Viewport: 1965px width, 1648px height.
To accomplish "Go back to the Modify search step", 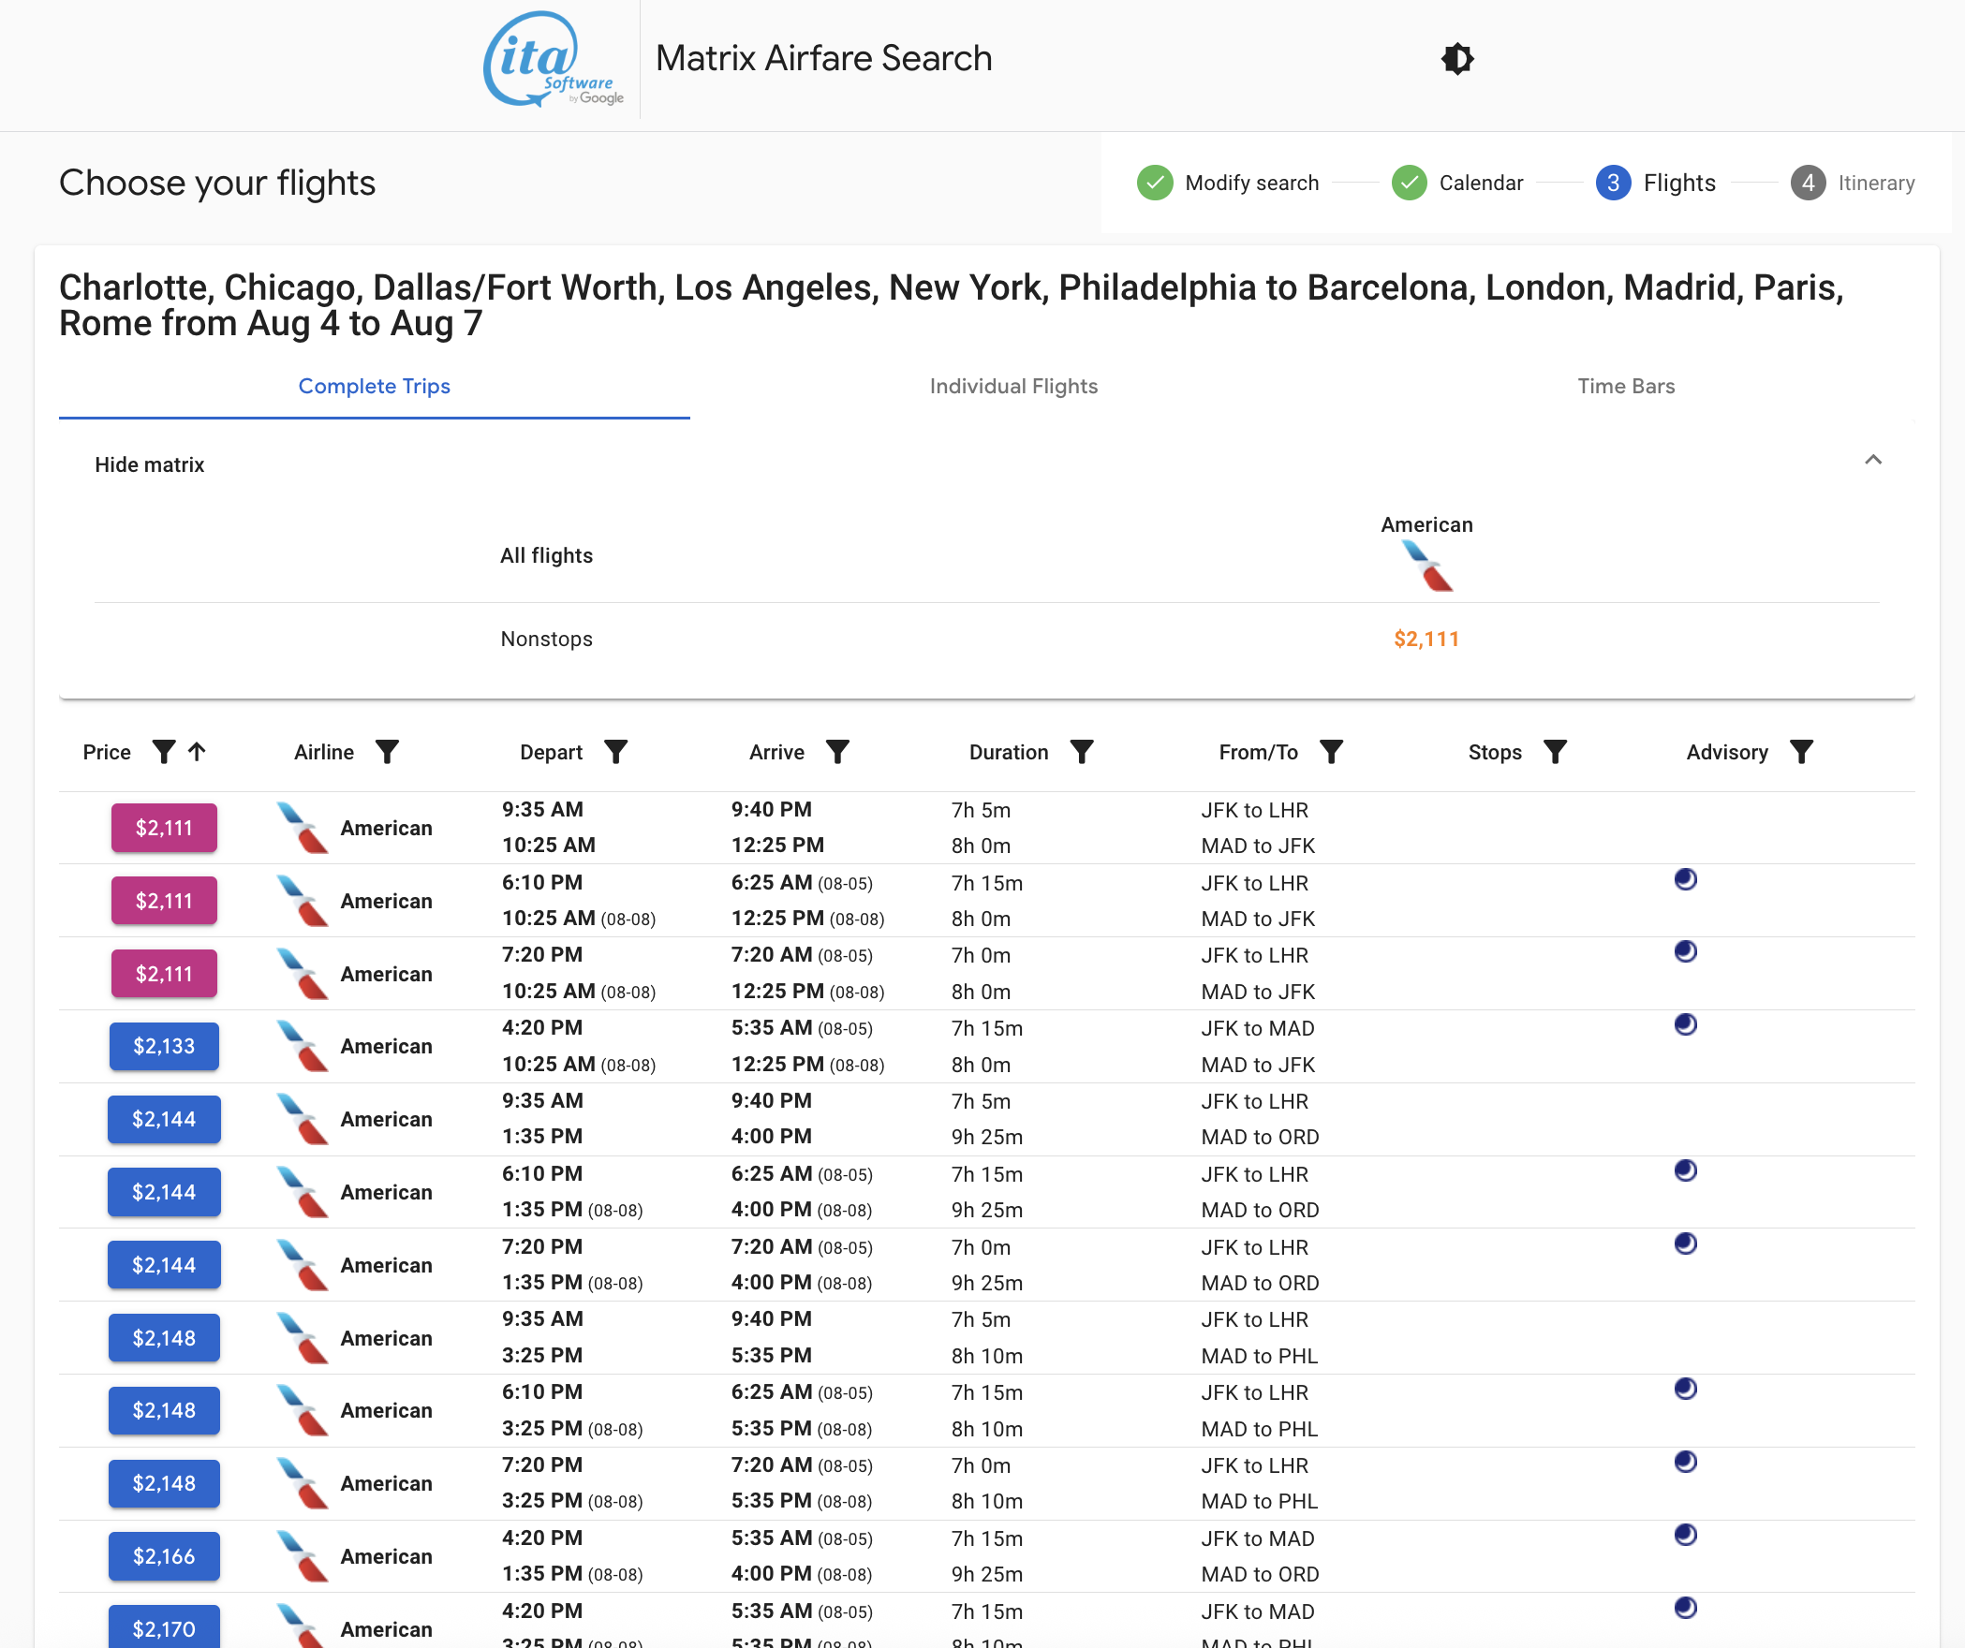I will (1228, 183).
